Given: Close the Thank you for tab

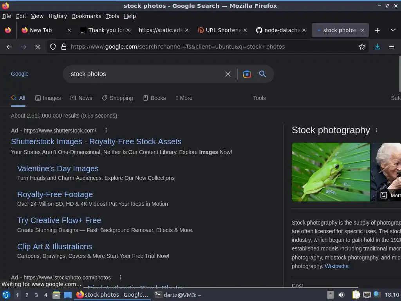Looking at the screenshot, I should click(128, 30).
